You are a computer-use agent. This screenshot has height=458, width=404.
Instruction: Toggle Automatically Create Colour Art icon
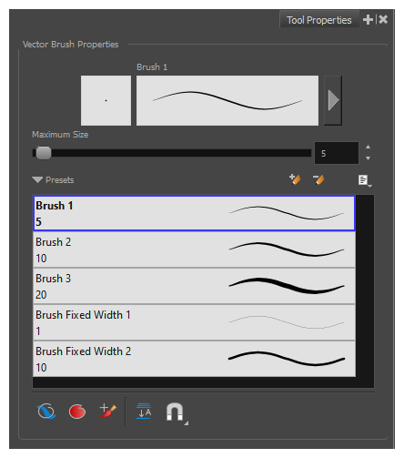pos(108,411)
